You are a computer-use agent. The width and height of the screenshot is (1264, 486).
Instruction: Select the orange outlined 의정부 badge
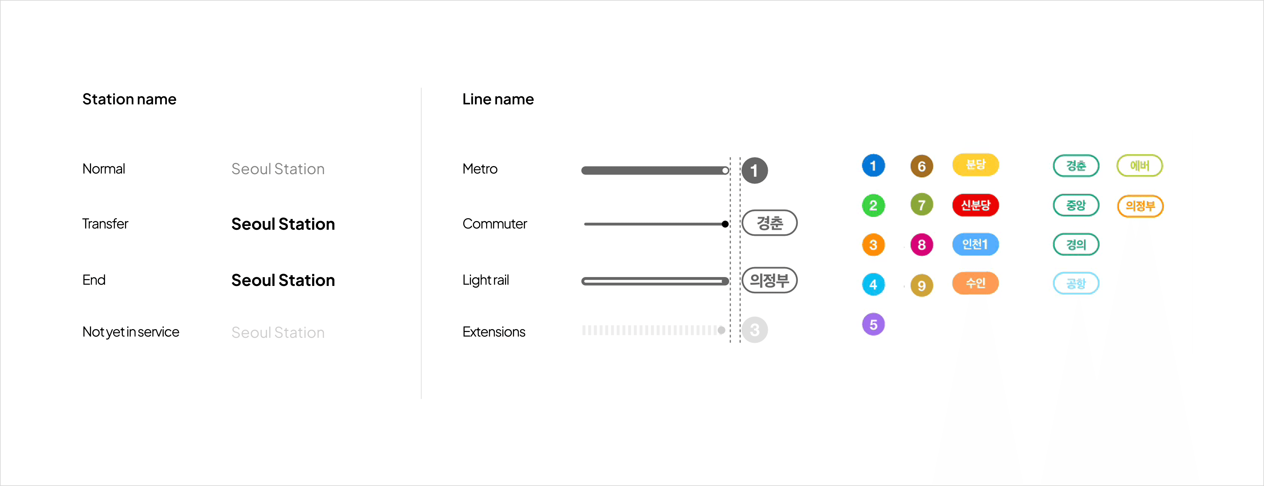pyautogui.click(x=1140, y=206)
